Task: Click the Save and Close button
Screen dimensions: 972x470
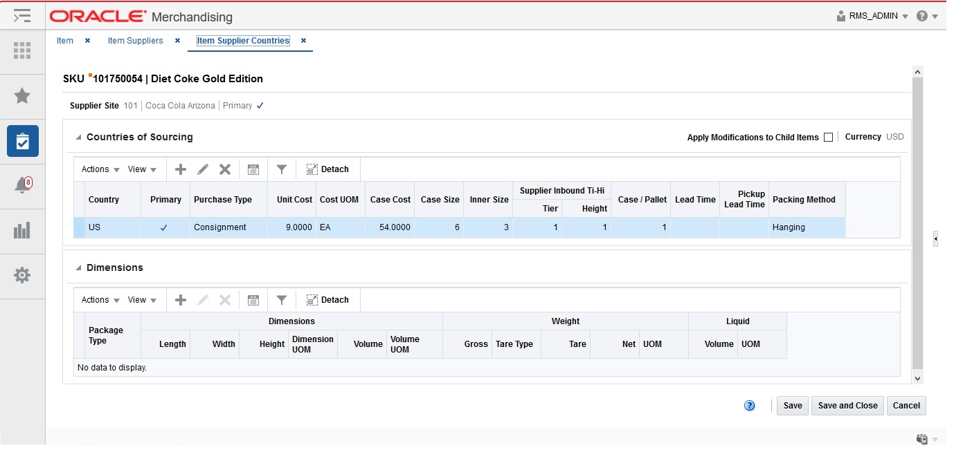Action: [x=847, y=406]
